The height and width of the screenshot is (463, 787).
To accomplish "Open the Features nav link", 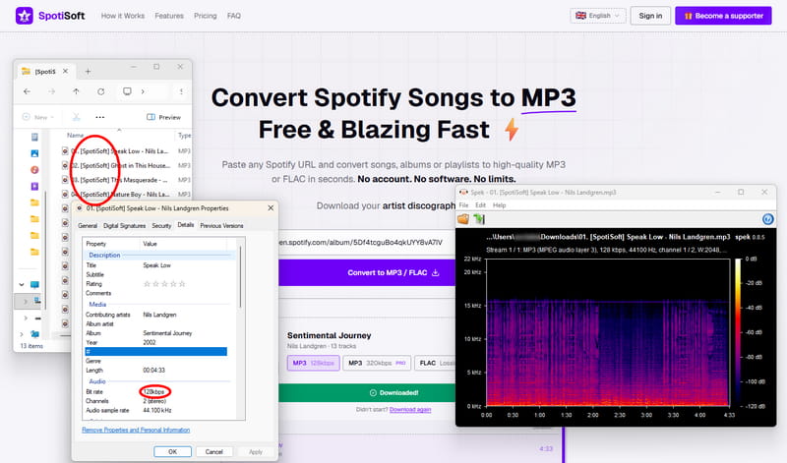I will [169, 16].
